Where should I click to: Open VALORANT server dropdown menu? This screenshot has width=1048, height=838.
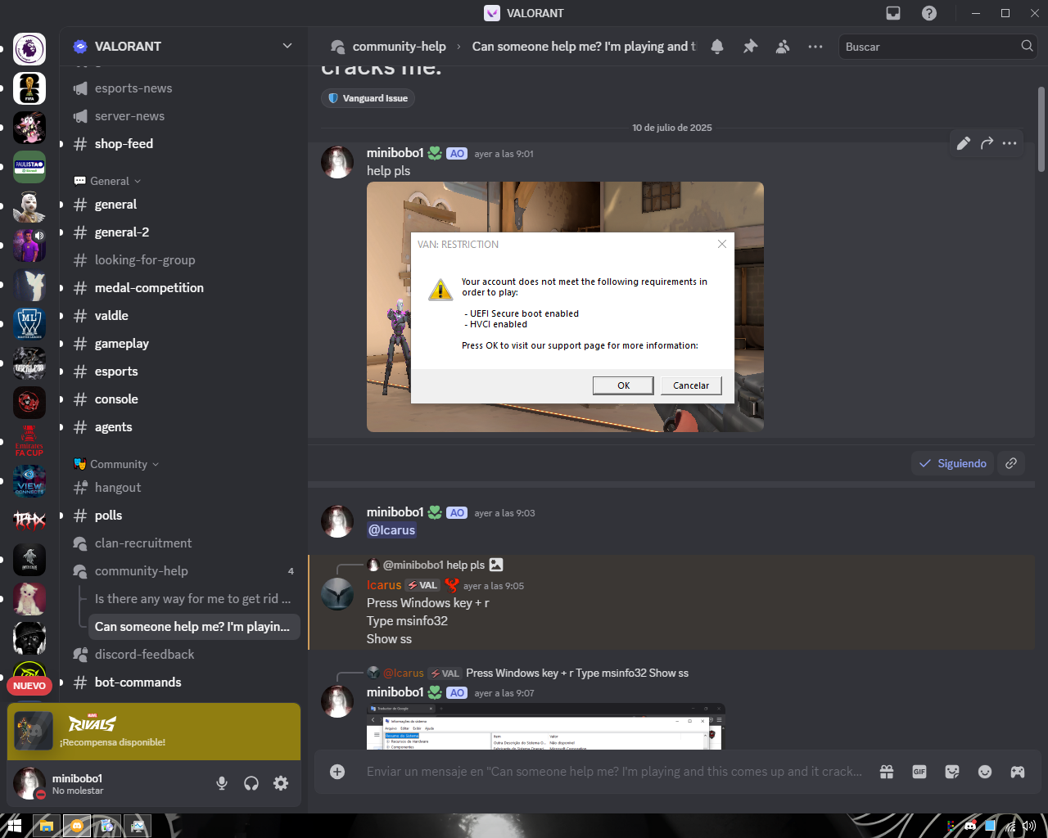287,46
